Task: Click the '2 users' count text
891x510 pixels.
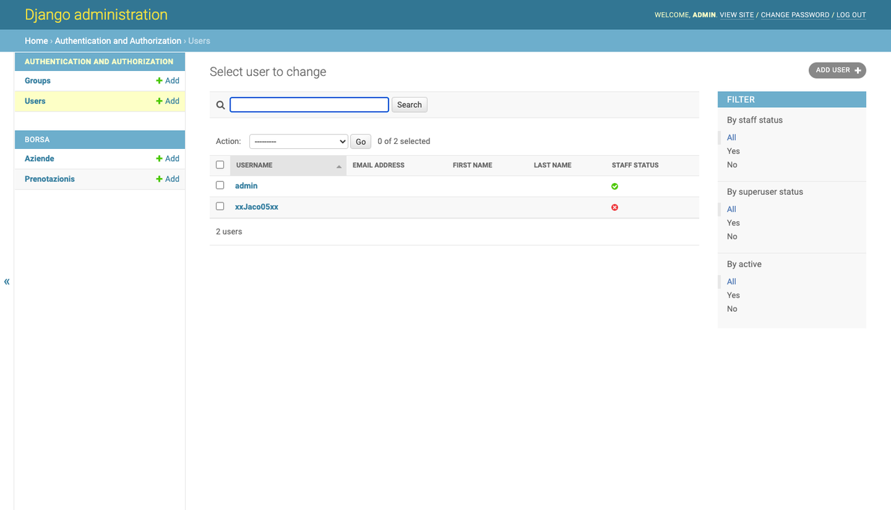Action: 229,232
